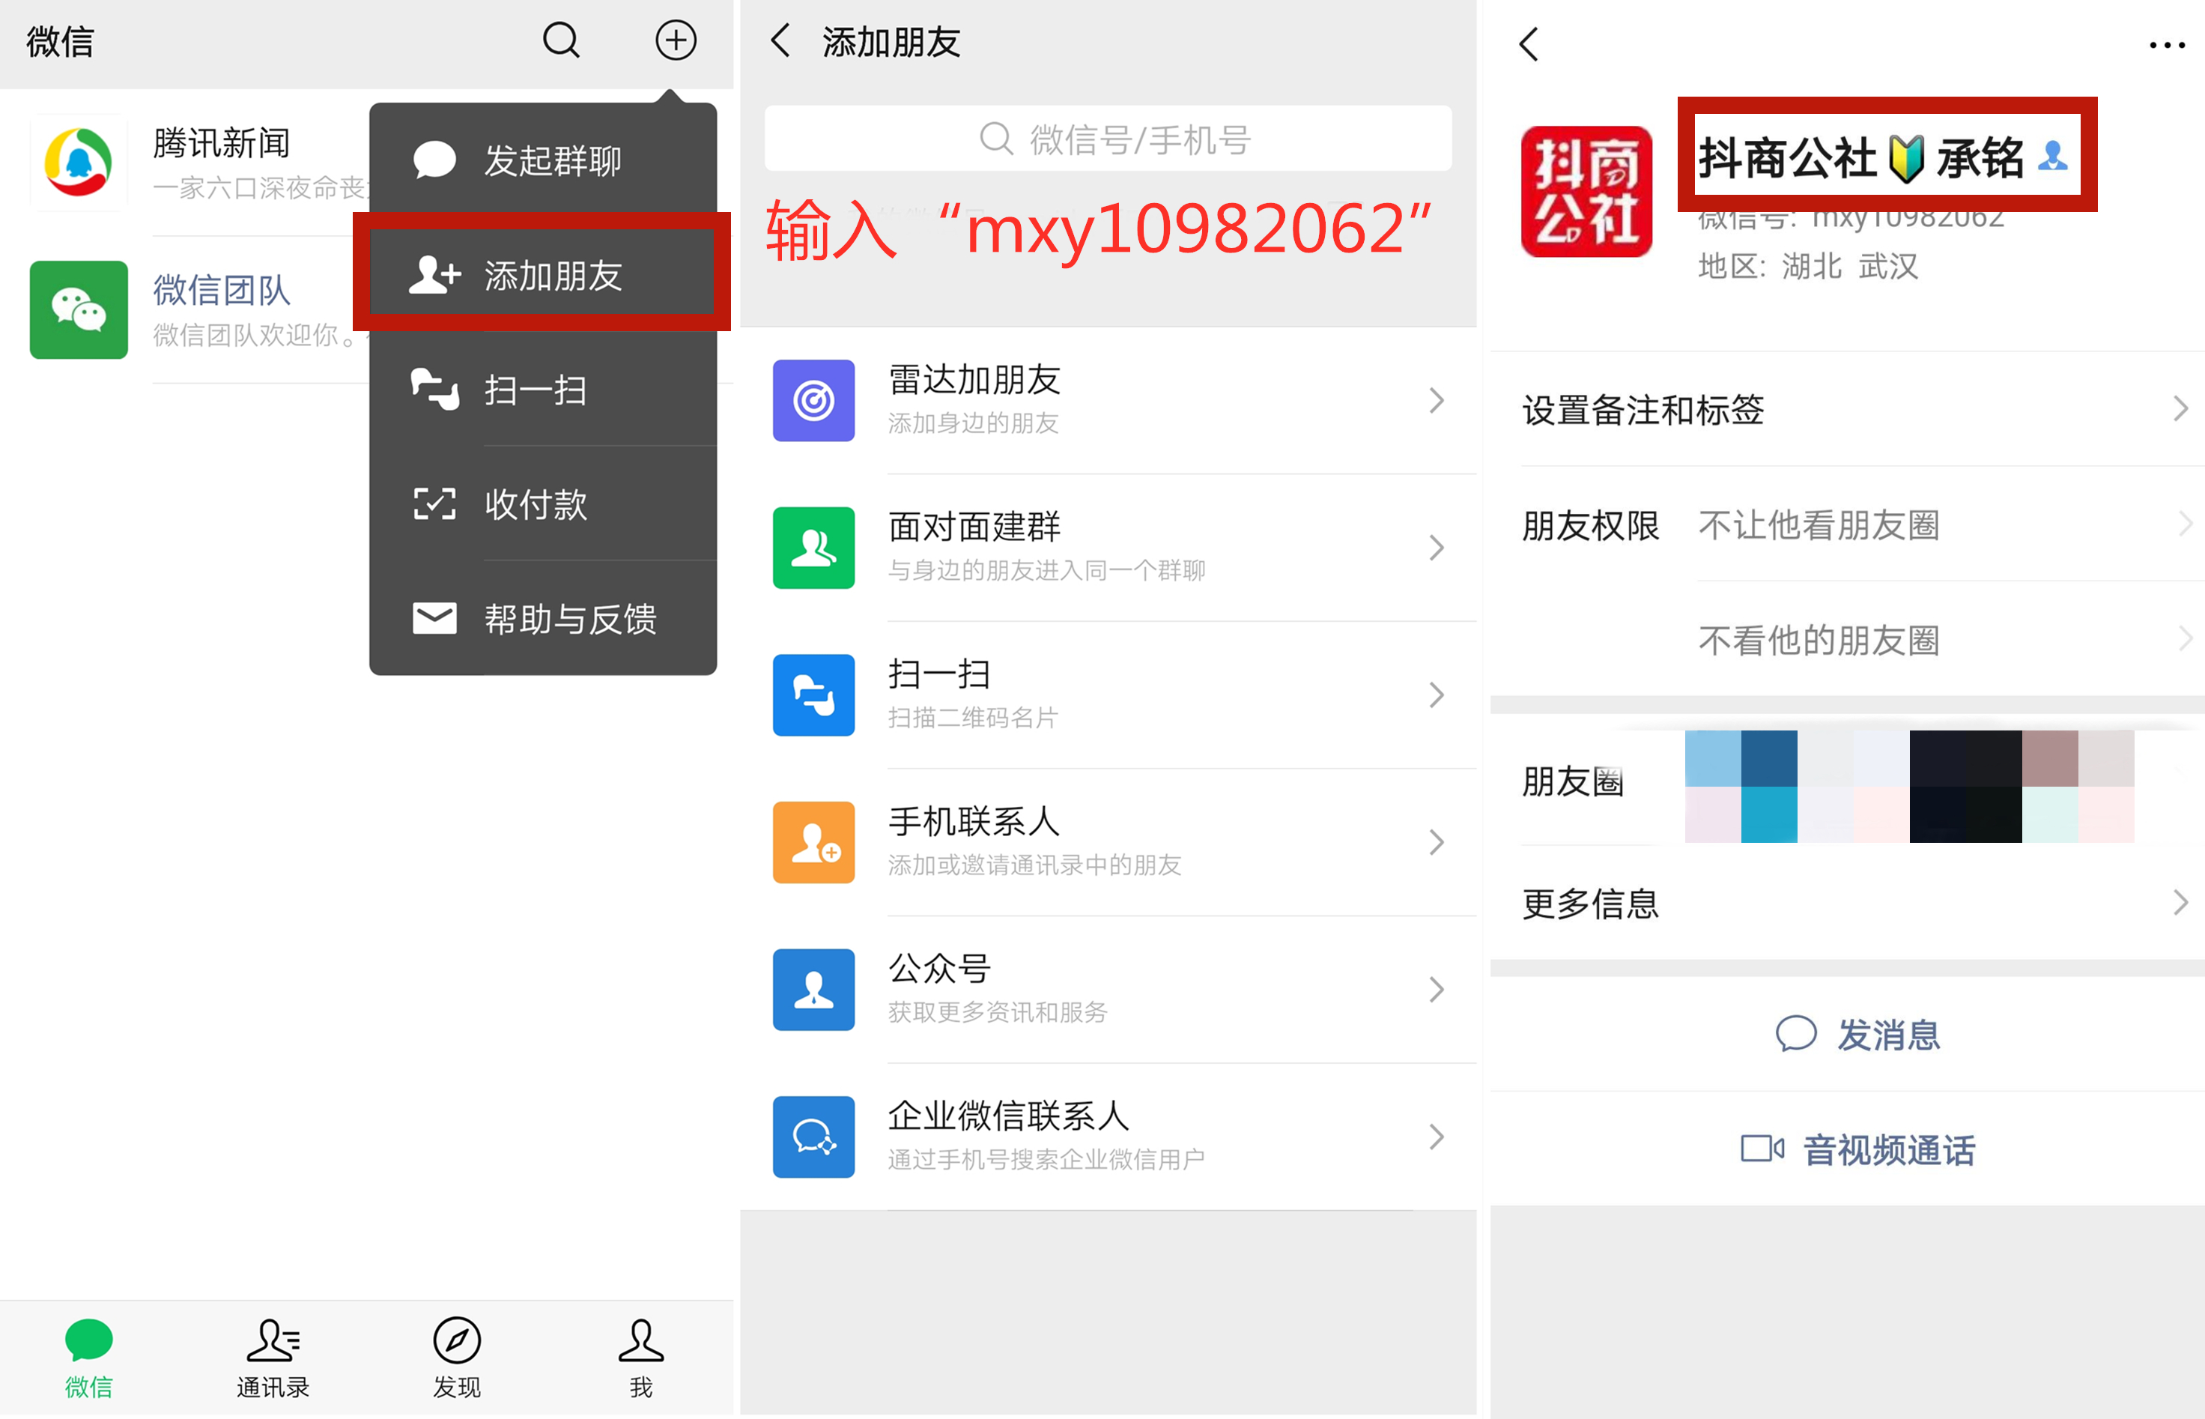Open 公众号 via its chevron
This screenshot has height=1419, width=2205.
click(1436, 990)
